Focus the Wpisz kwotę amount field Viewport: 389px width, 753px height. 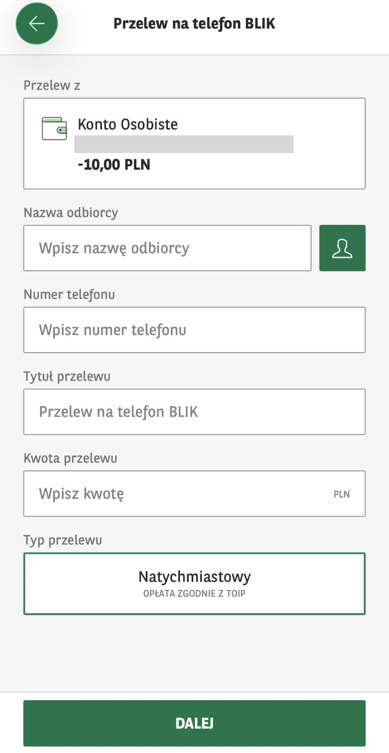click(194, 493)
